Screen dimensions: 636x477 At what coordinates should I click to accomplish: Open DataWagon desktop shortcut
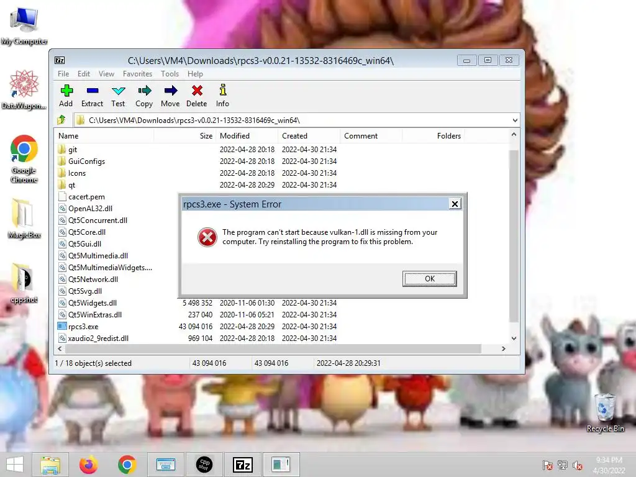click(24, 89)
